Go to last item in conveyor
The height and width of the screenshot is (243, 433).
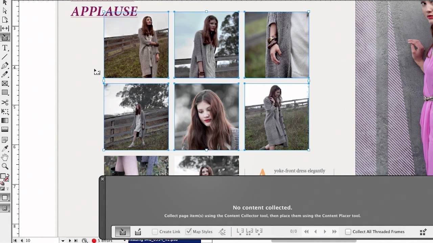click(334, 232)
